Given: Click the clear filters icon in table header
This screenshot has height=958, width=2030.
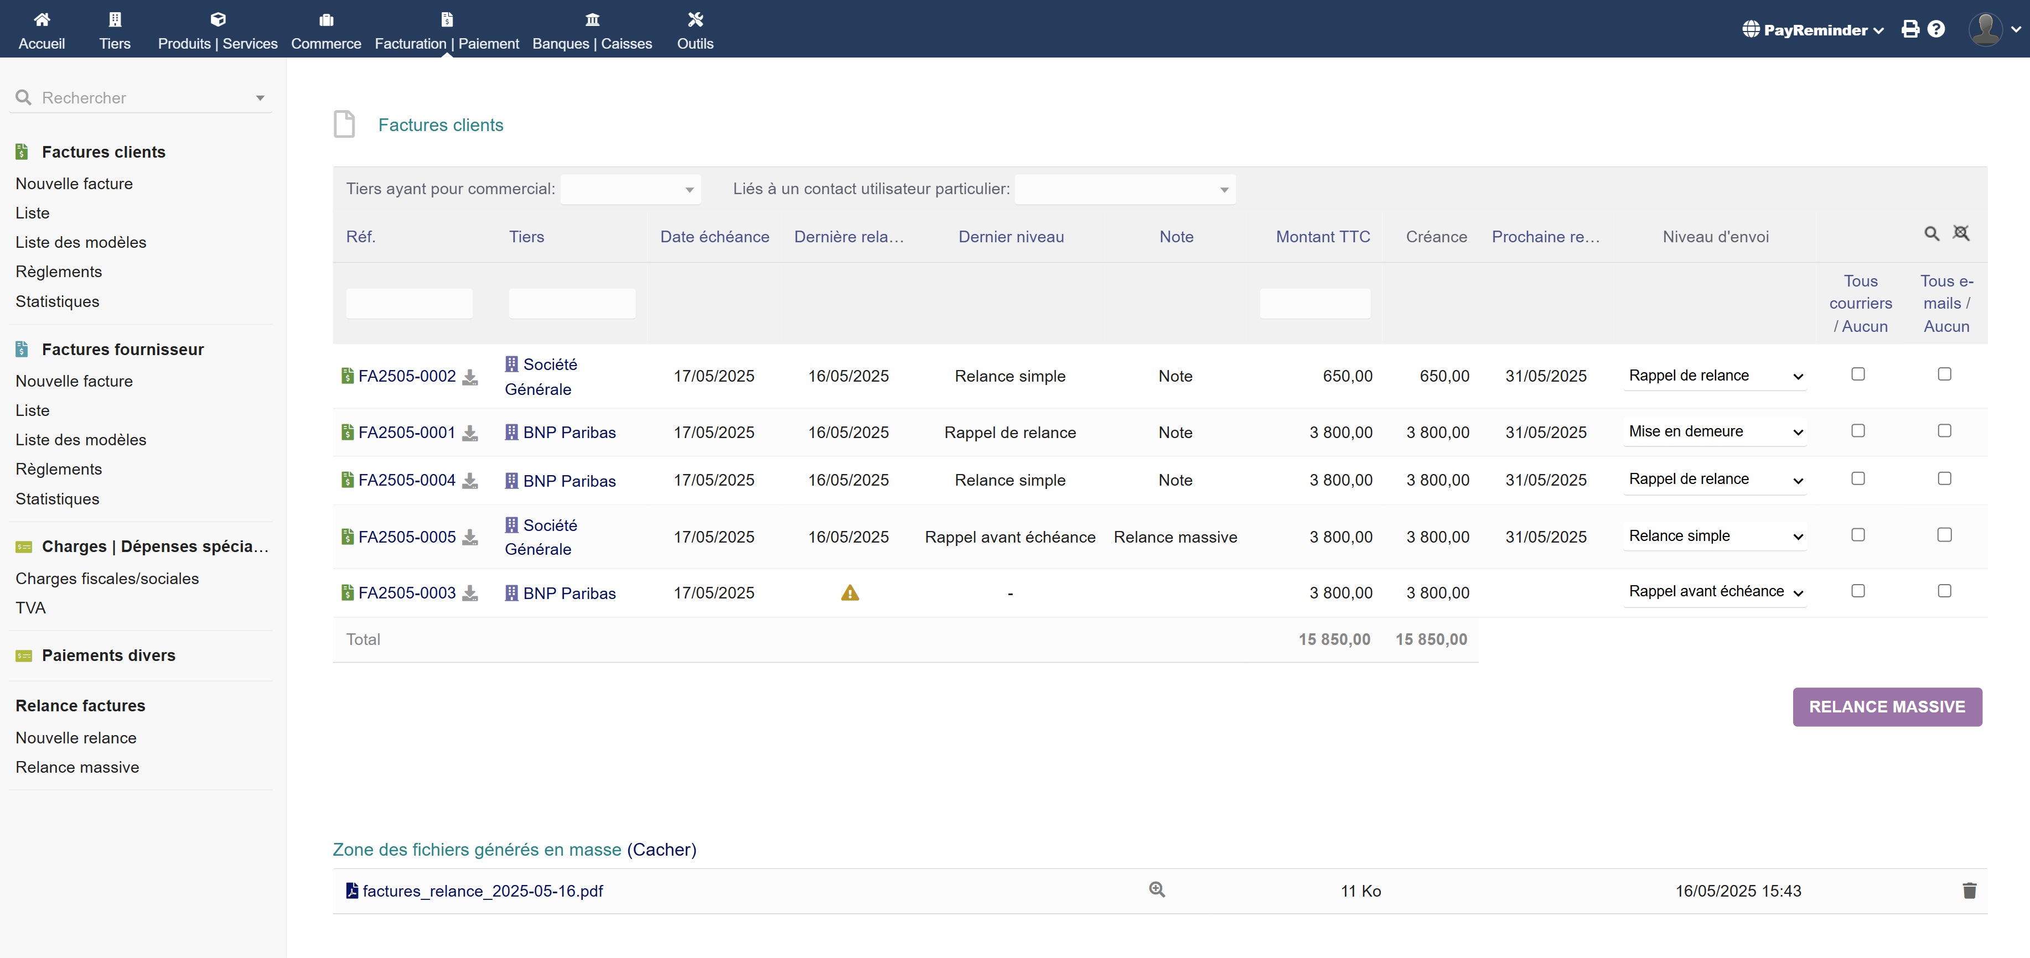Looking at the screenshot, I should (1961, 233).
